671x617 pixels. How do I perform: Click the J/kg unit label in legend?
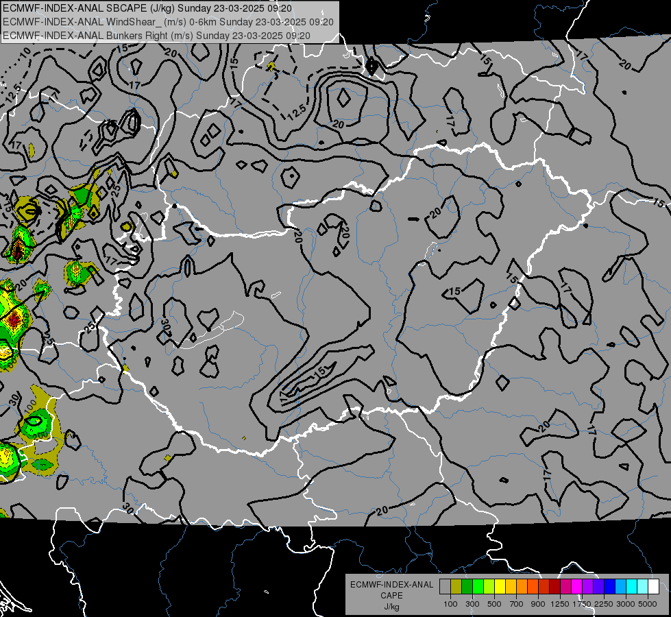coord(391,607)
